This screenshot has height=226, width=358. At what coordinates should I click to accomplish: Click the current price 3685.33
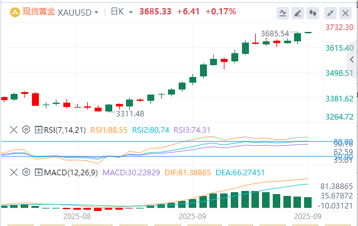[155, 12]
